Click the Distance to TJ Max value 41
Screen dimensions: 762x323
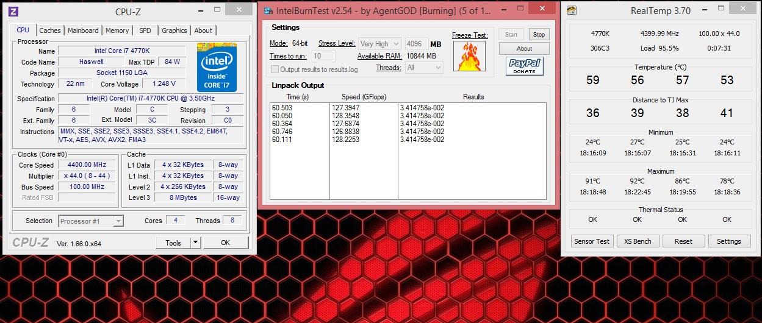pos(727,113)
